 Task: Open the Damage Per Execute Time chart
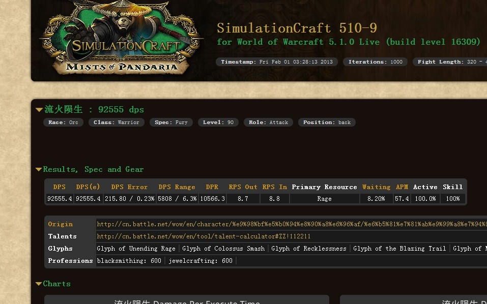click(x=187, y=299)
